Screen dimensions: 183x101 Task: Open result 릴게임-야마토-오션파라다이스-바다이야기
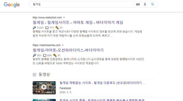68,50
